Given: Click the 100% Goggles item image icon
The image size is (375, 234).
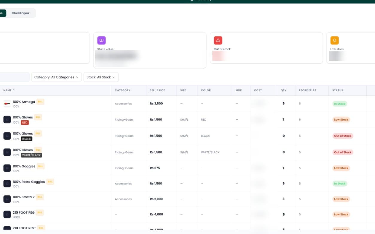Looking at the screenshot, I should coord(7,168).
